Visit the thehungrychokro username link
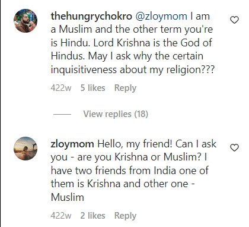249x227 pixels. click(91, 17)
